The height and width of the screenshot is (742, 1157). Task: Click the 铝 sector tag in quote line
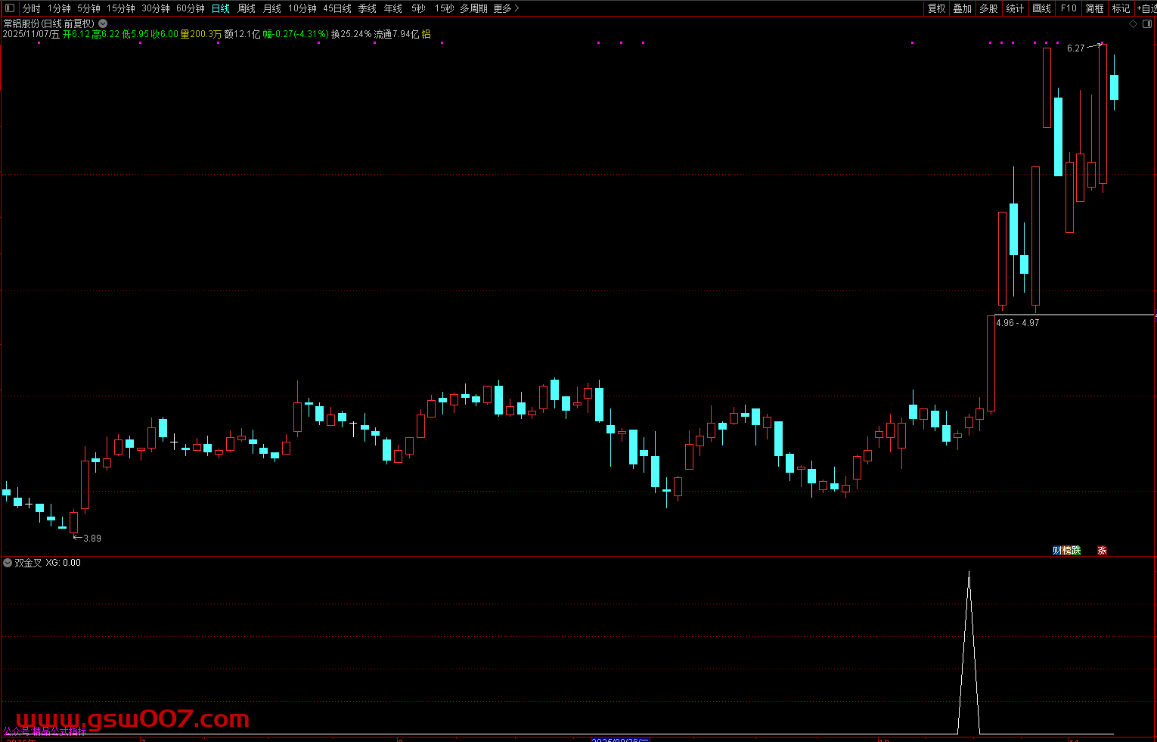(x=426, y=34)
